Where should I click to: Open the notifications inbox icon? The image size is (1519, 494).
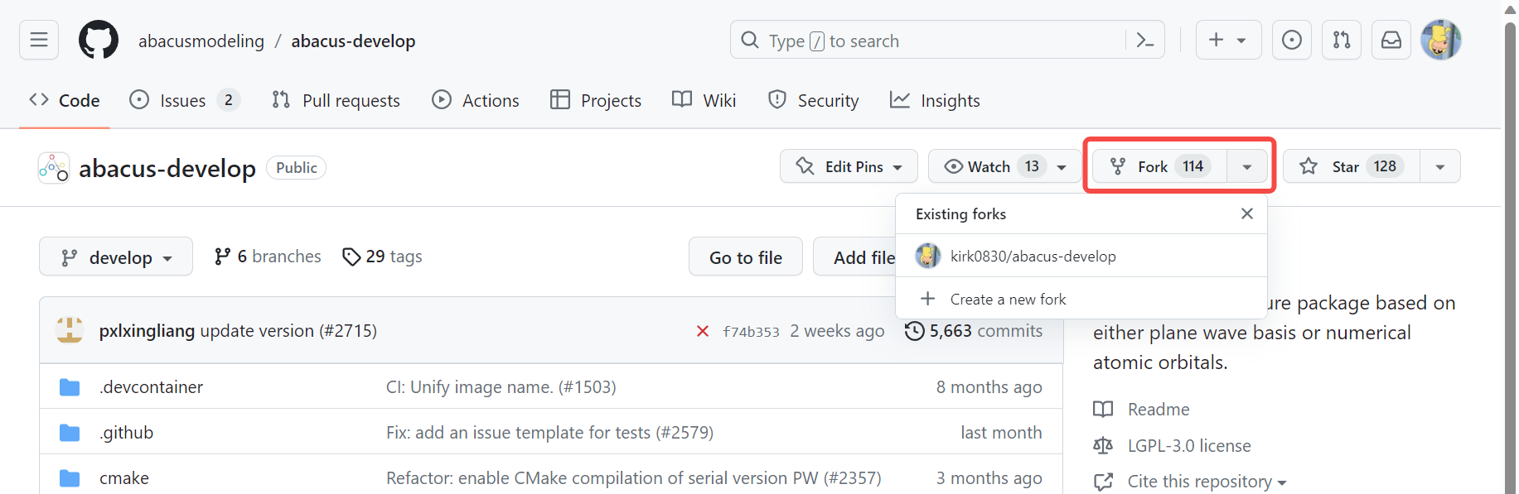coord(1391,40)
